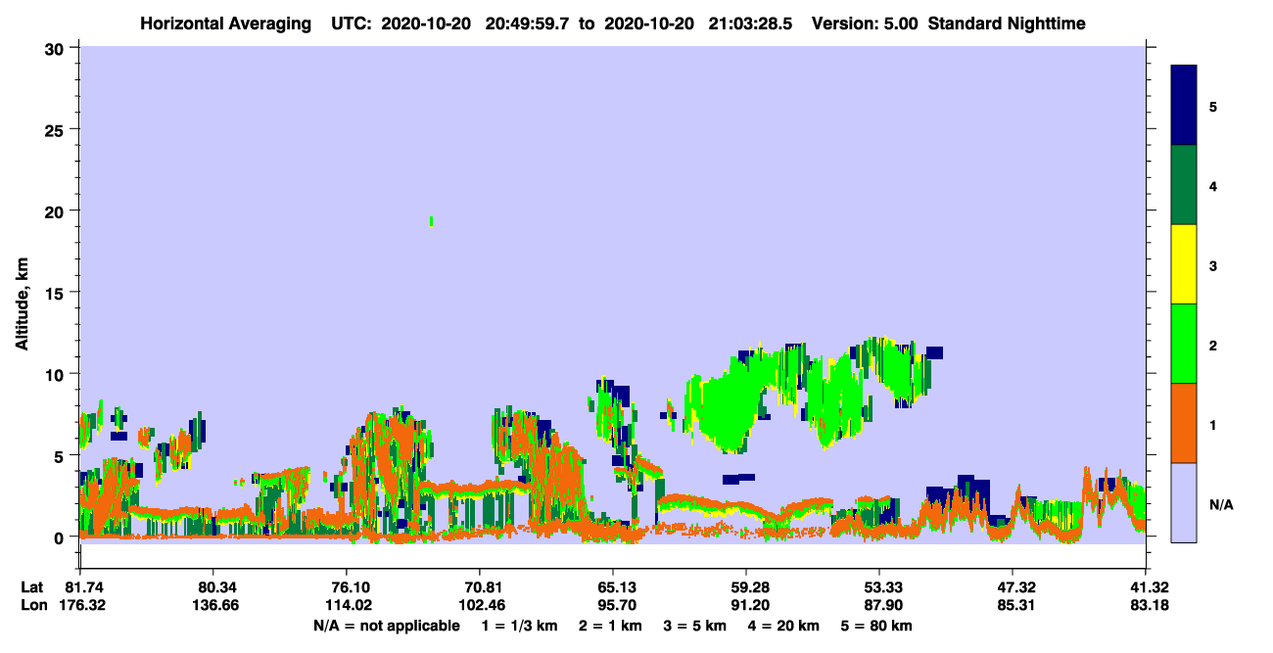The width and height of the screenshot is (1273, 653).
Task: Click the '3 = 5 km' legend entry
Action: (x=694, y=626)
